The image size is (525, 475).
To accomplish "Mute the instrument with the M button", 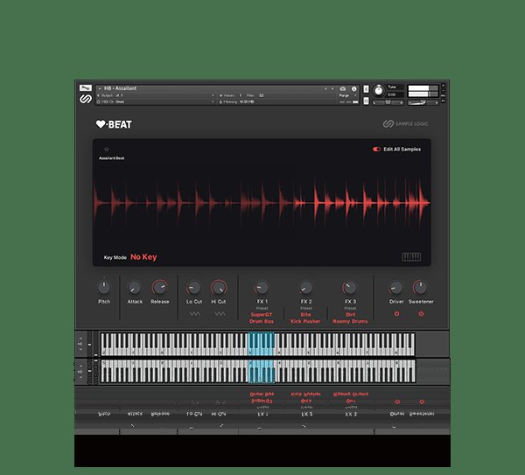I will 366,101.
